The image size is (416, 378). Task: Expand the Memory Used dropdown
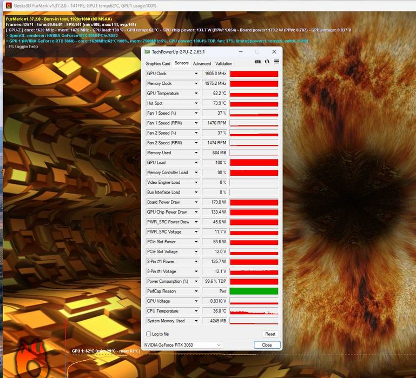pos(196,153)
